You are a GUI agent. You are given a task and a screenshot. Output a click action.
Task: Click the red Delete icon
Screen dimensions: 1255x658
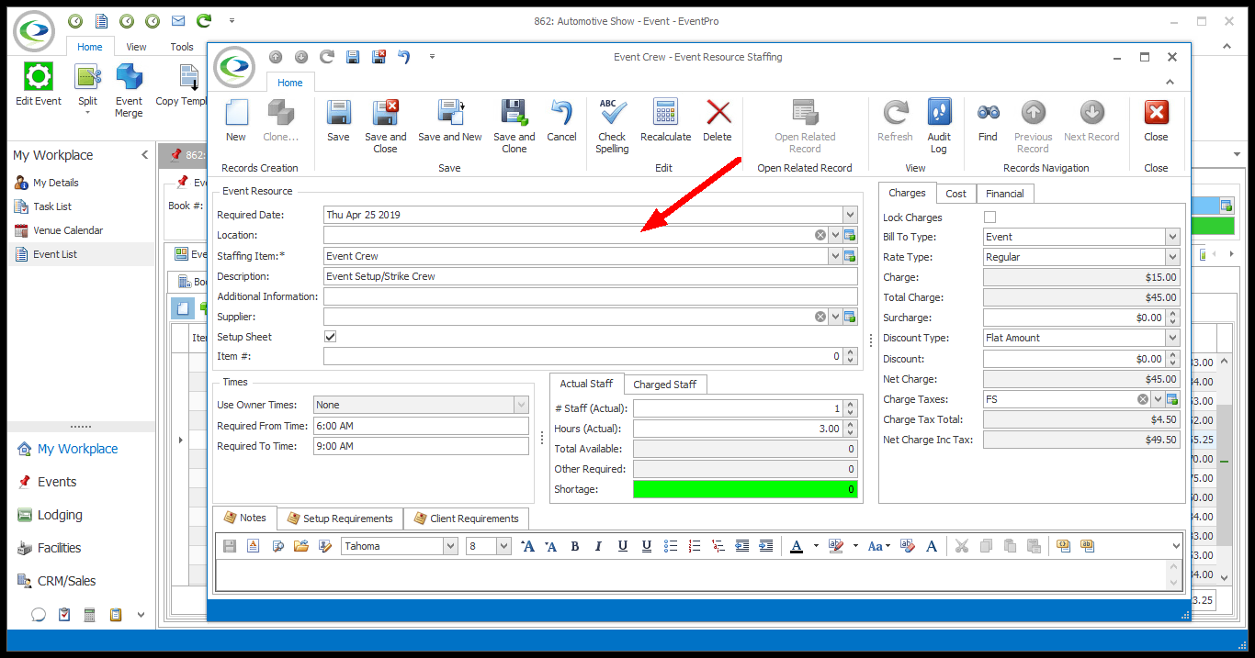[x=718, y=114]
